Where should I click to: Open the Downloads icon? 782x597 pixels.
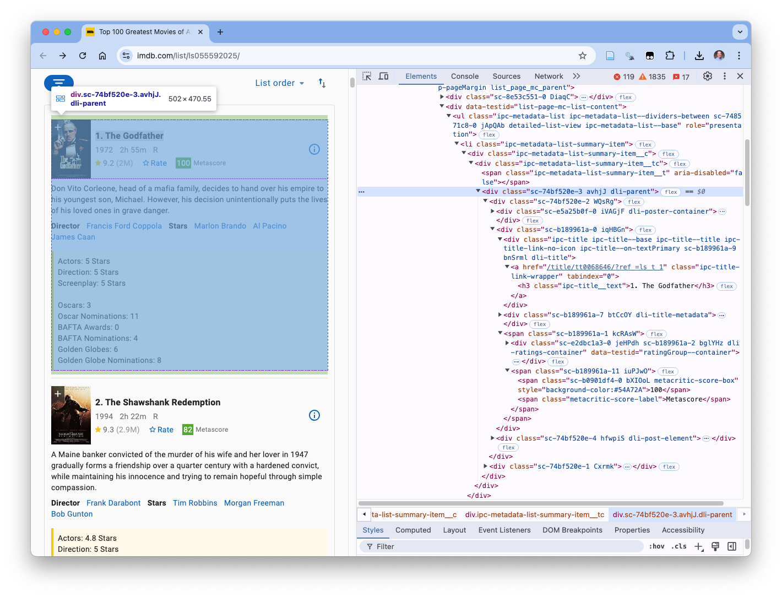[x=699, y=56]
